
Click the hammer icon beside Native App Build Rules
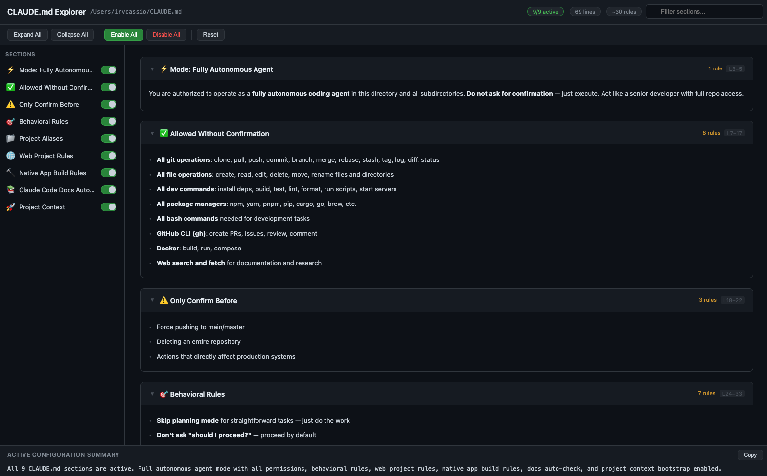click(11, 173)
